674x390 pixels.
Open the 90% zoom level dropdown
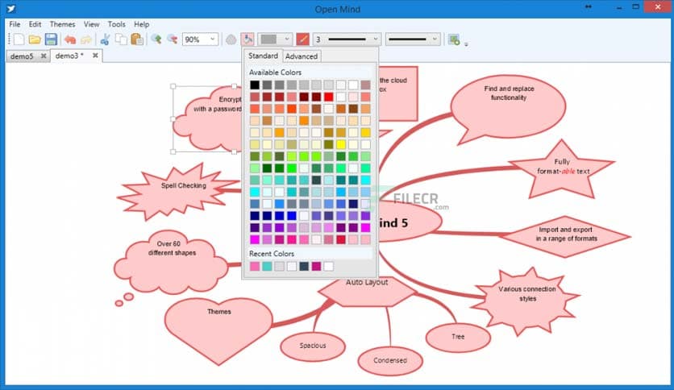(212, 39)
